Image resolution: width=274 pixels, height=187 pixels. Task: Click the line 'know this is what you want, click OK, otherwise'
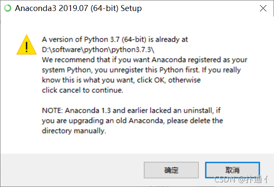pos(121,80)
